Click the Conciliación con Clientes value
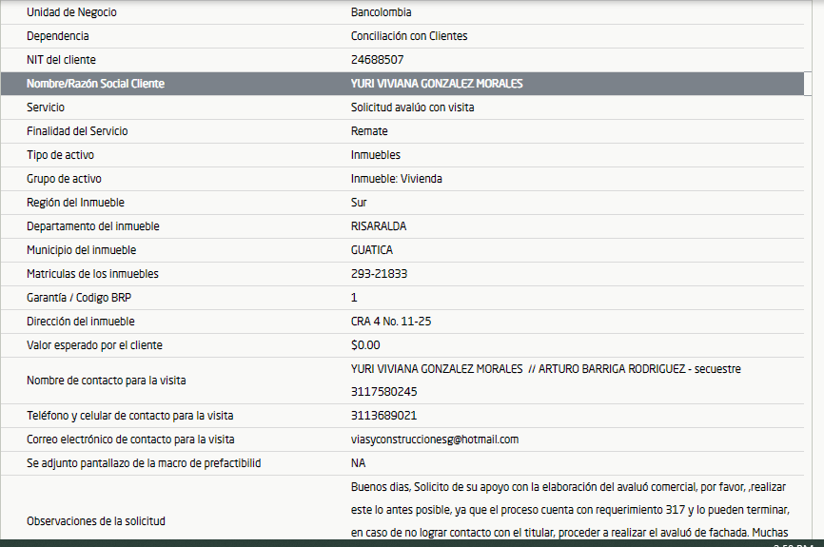Image resolution: width=824 pixels, height=547 pixels. [409, 36]
